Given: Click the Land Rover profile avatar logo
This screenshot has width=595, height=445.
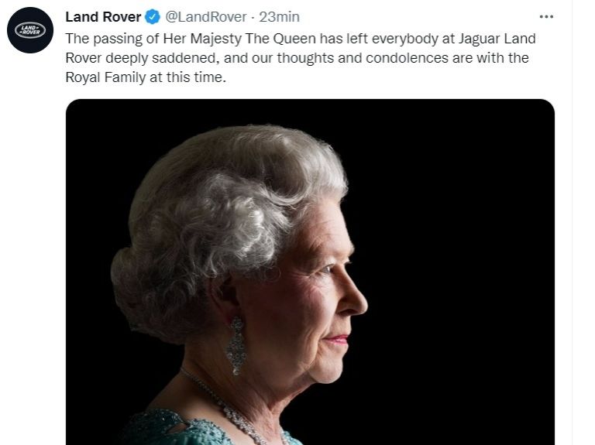Looking at the screenshot, I should [x=30, y=30].
